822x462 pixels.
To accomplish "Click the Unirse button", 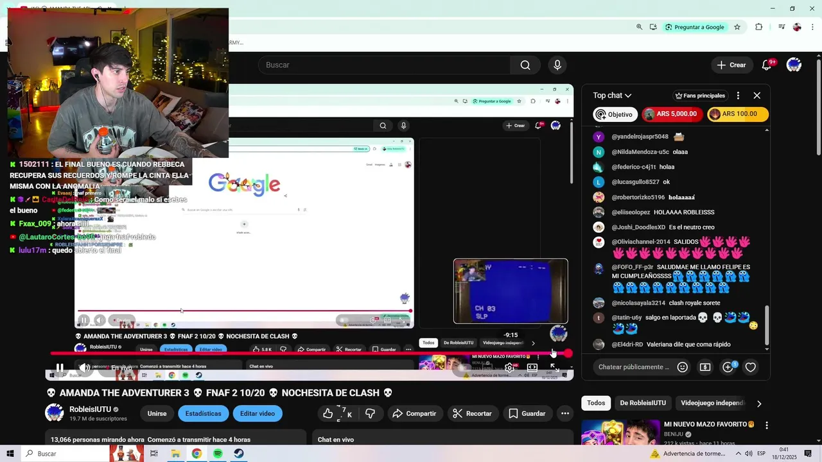I will [157, 414].
